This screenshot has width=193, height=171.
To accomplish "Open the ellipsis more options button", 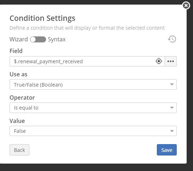I will [x=171, y=61].
